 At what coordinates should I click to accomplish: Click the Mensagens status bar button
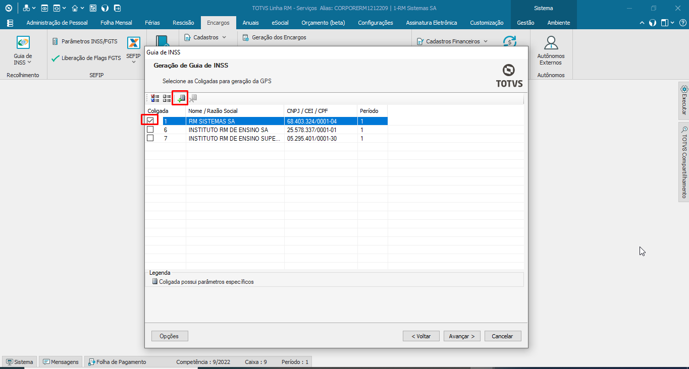61,362
